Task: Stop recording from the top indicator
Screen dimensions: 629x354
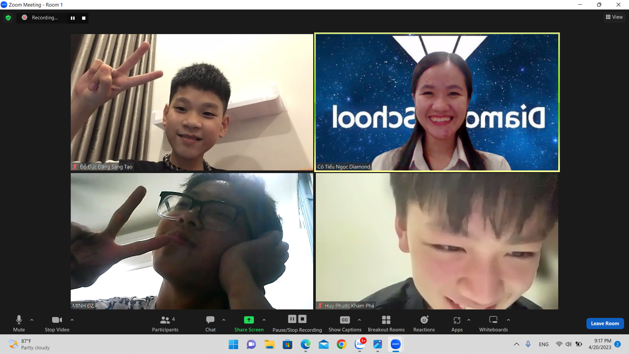Action: 84,18
